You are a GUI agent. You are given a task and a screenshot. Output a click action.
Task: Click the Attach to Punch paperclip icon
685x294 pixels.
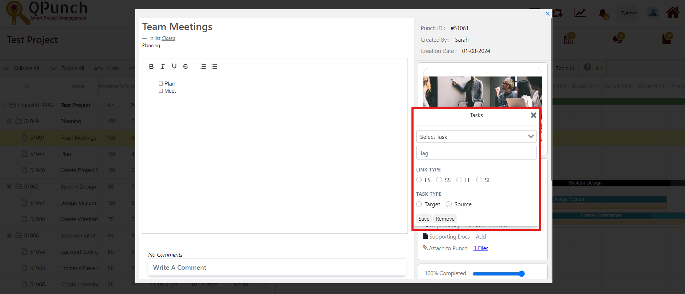425,248
